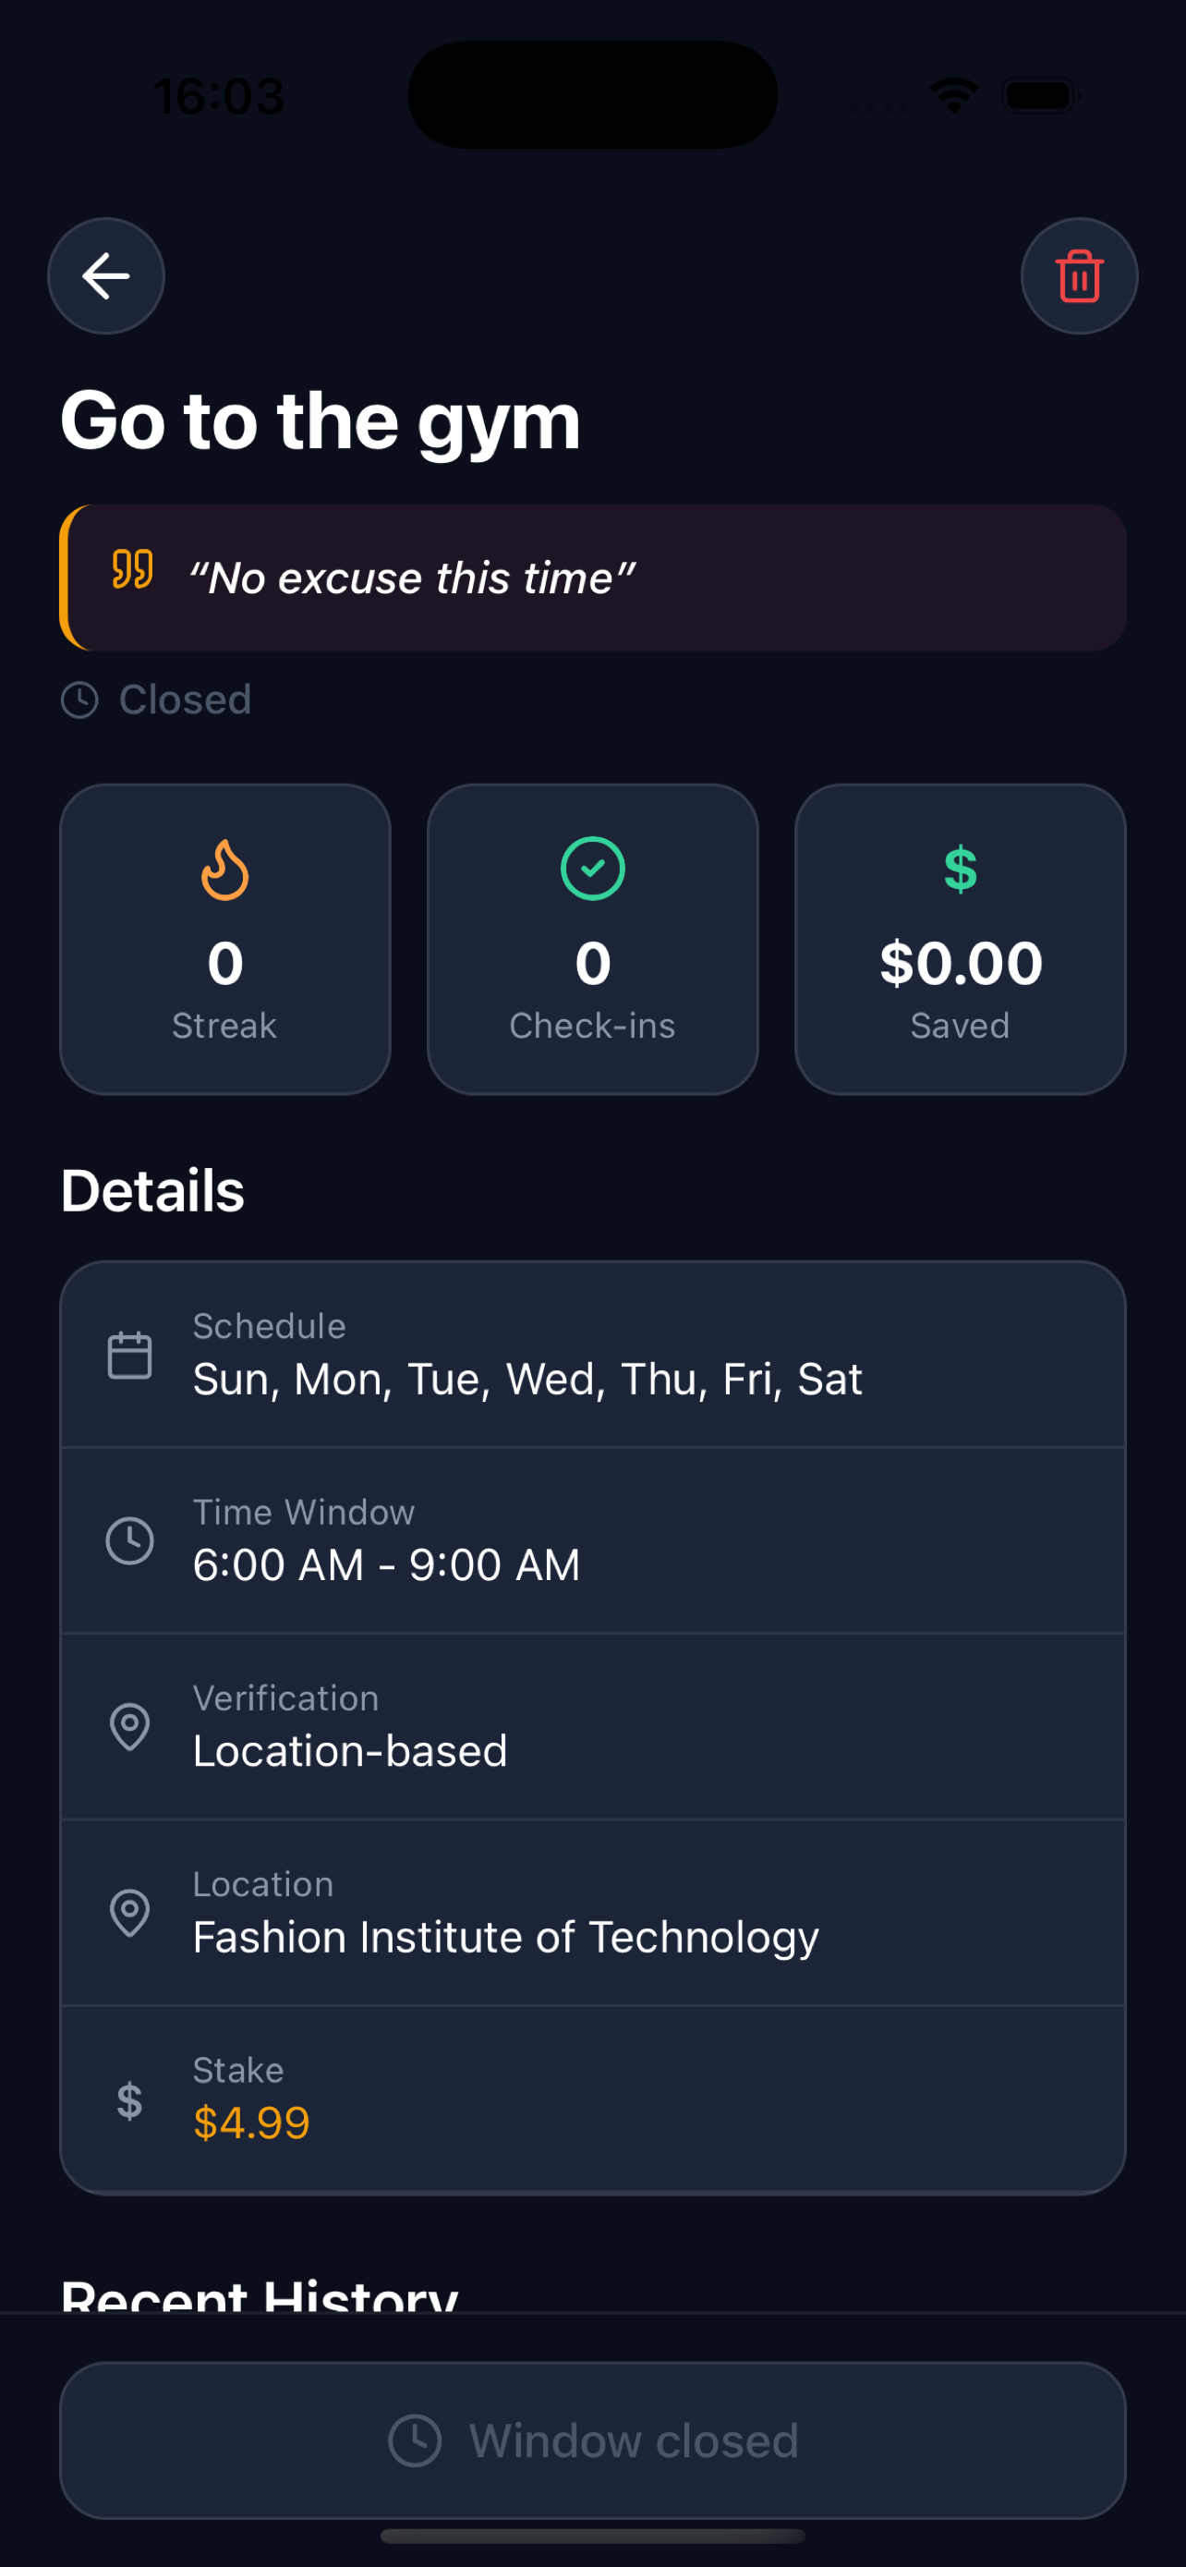Tap the pin icon beside Verification
This screenshot has height=2567, width=1186.
point(129,1727)
